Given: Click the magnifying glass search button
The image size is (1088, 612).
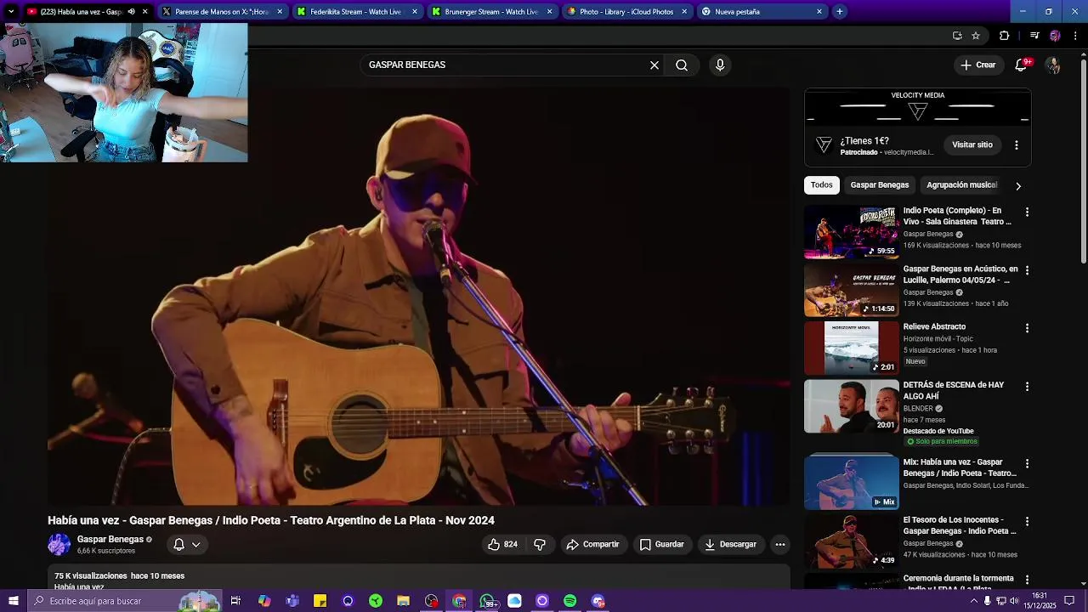Looking at the screenshot, I should click(682, 65).
